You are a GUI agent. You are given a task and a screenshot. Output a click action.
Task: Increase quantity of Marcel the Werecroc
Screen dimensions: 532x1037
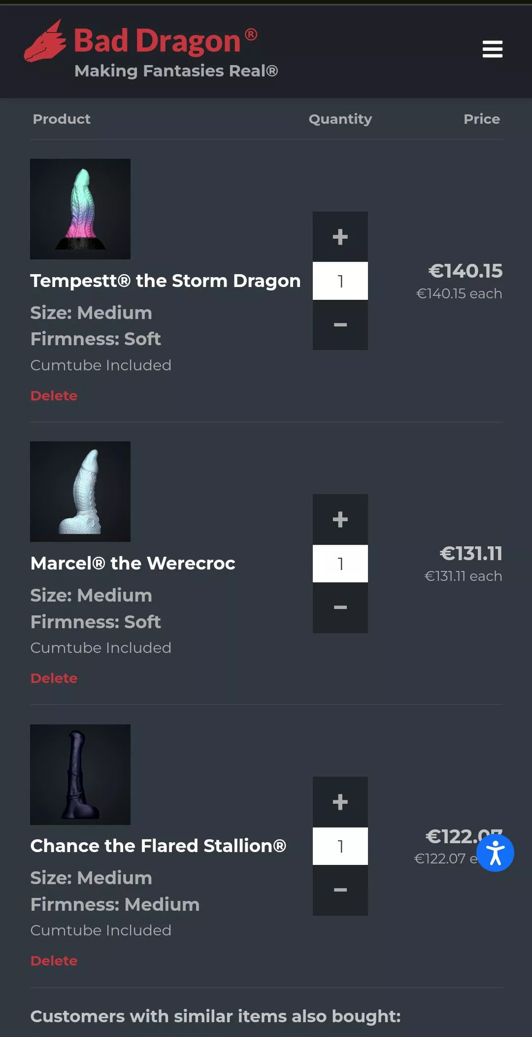point(340,520)
